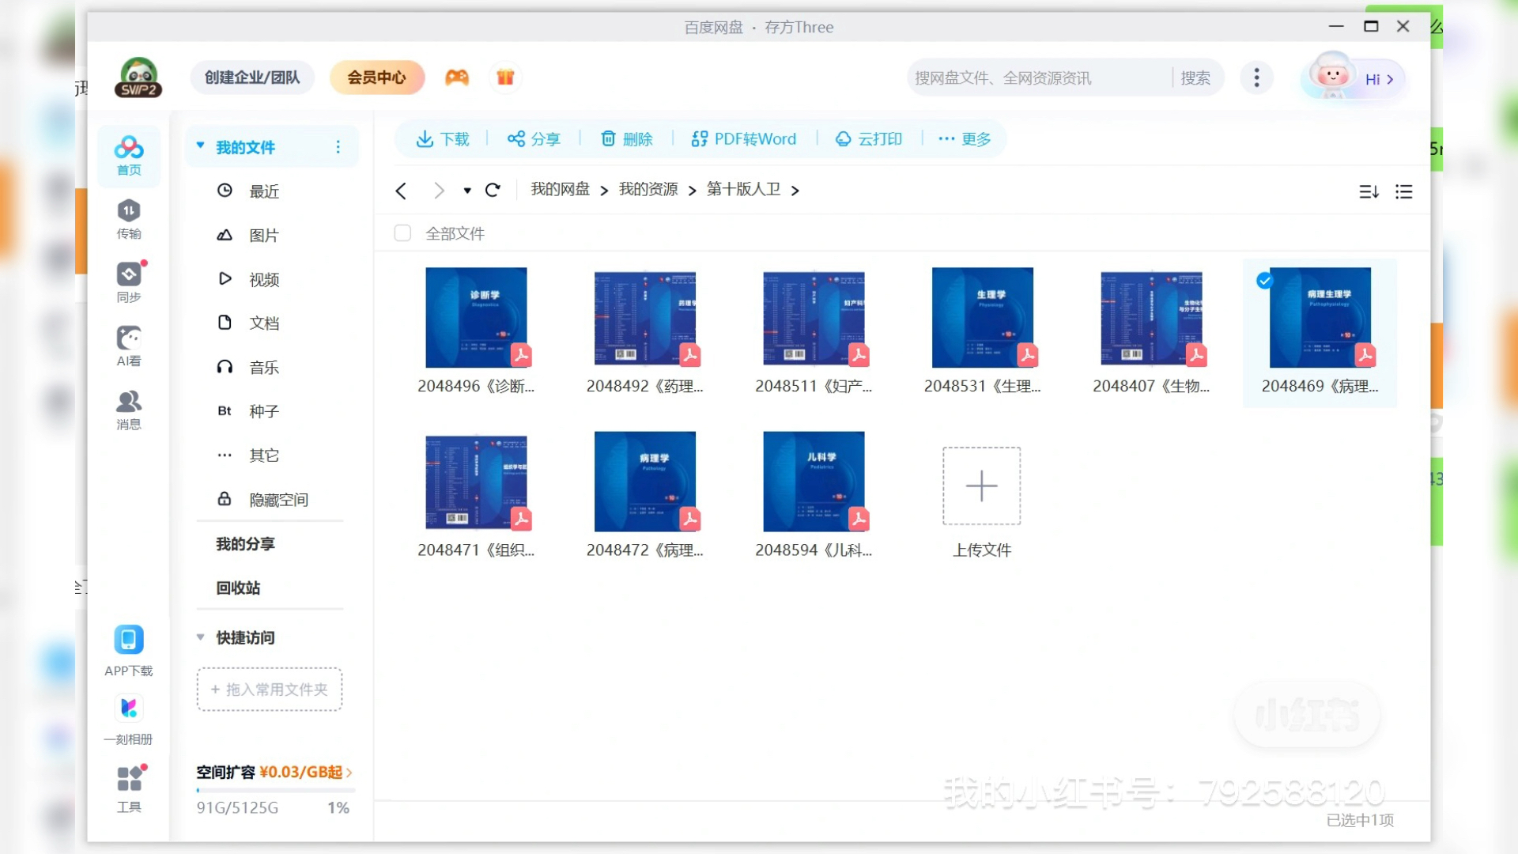The width and height of the screenshot is (1518, 854).
Task: Open the AI看 sidebar icon
Action: point(129,346)
